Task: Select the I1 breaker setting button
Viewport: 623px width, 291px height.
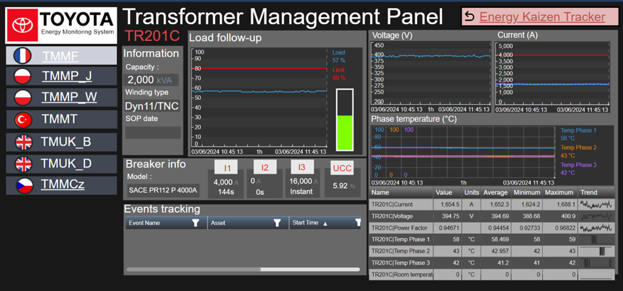Action: coord(227,168)
